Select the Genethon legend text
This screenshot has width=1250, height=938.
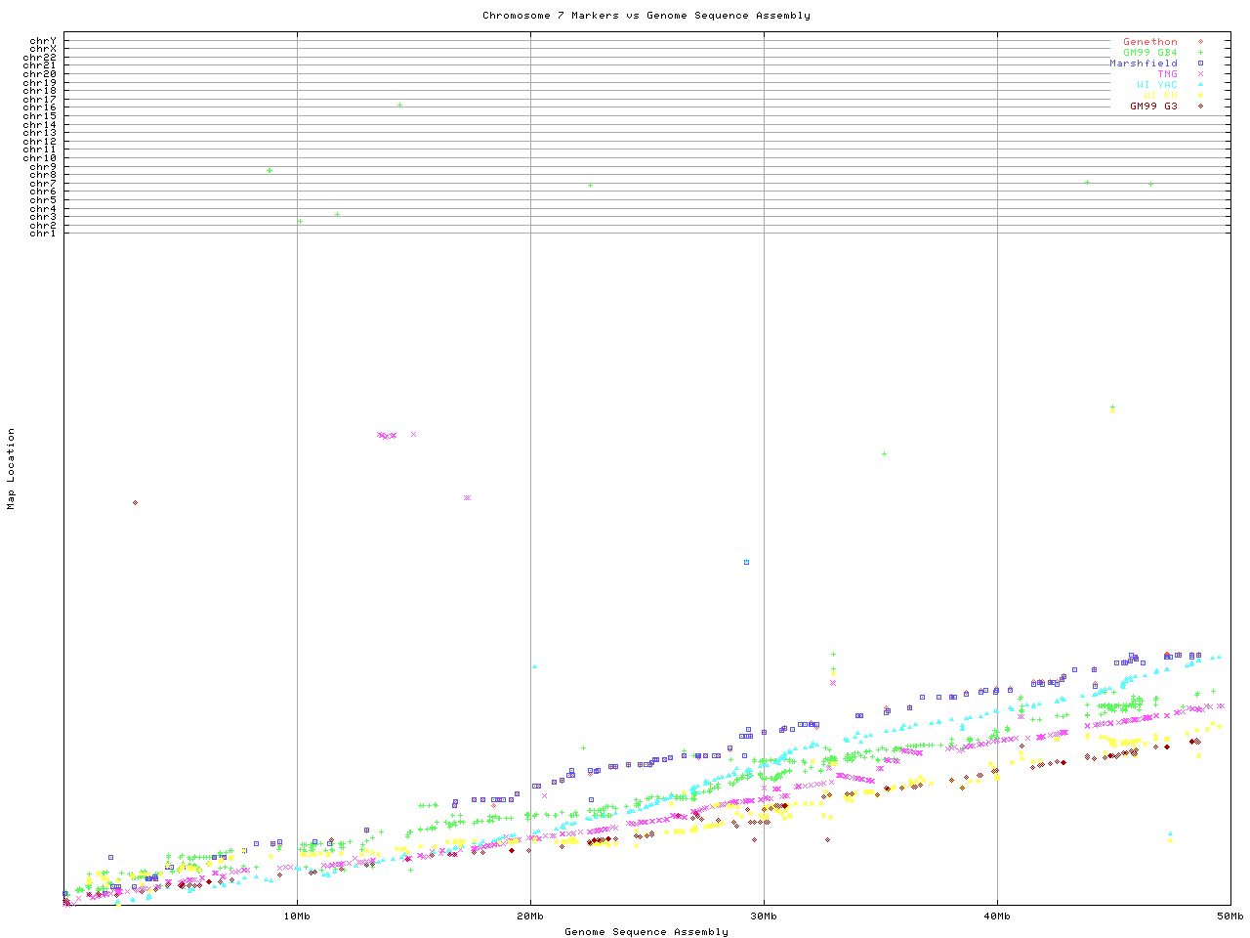point(1149,42)
